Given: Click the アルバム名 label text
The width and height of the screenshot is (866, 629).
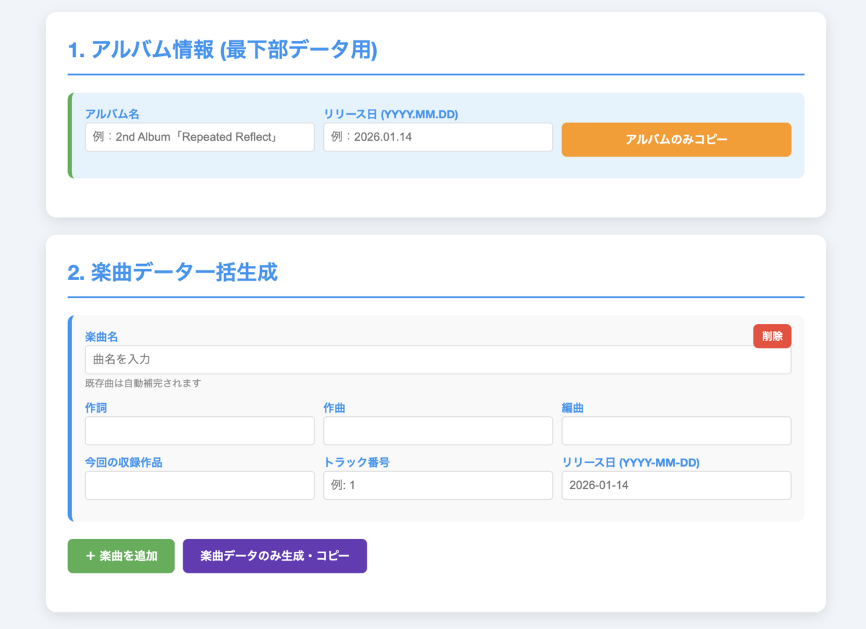Looking at the screenshot, I should 112,114.
